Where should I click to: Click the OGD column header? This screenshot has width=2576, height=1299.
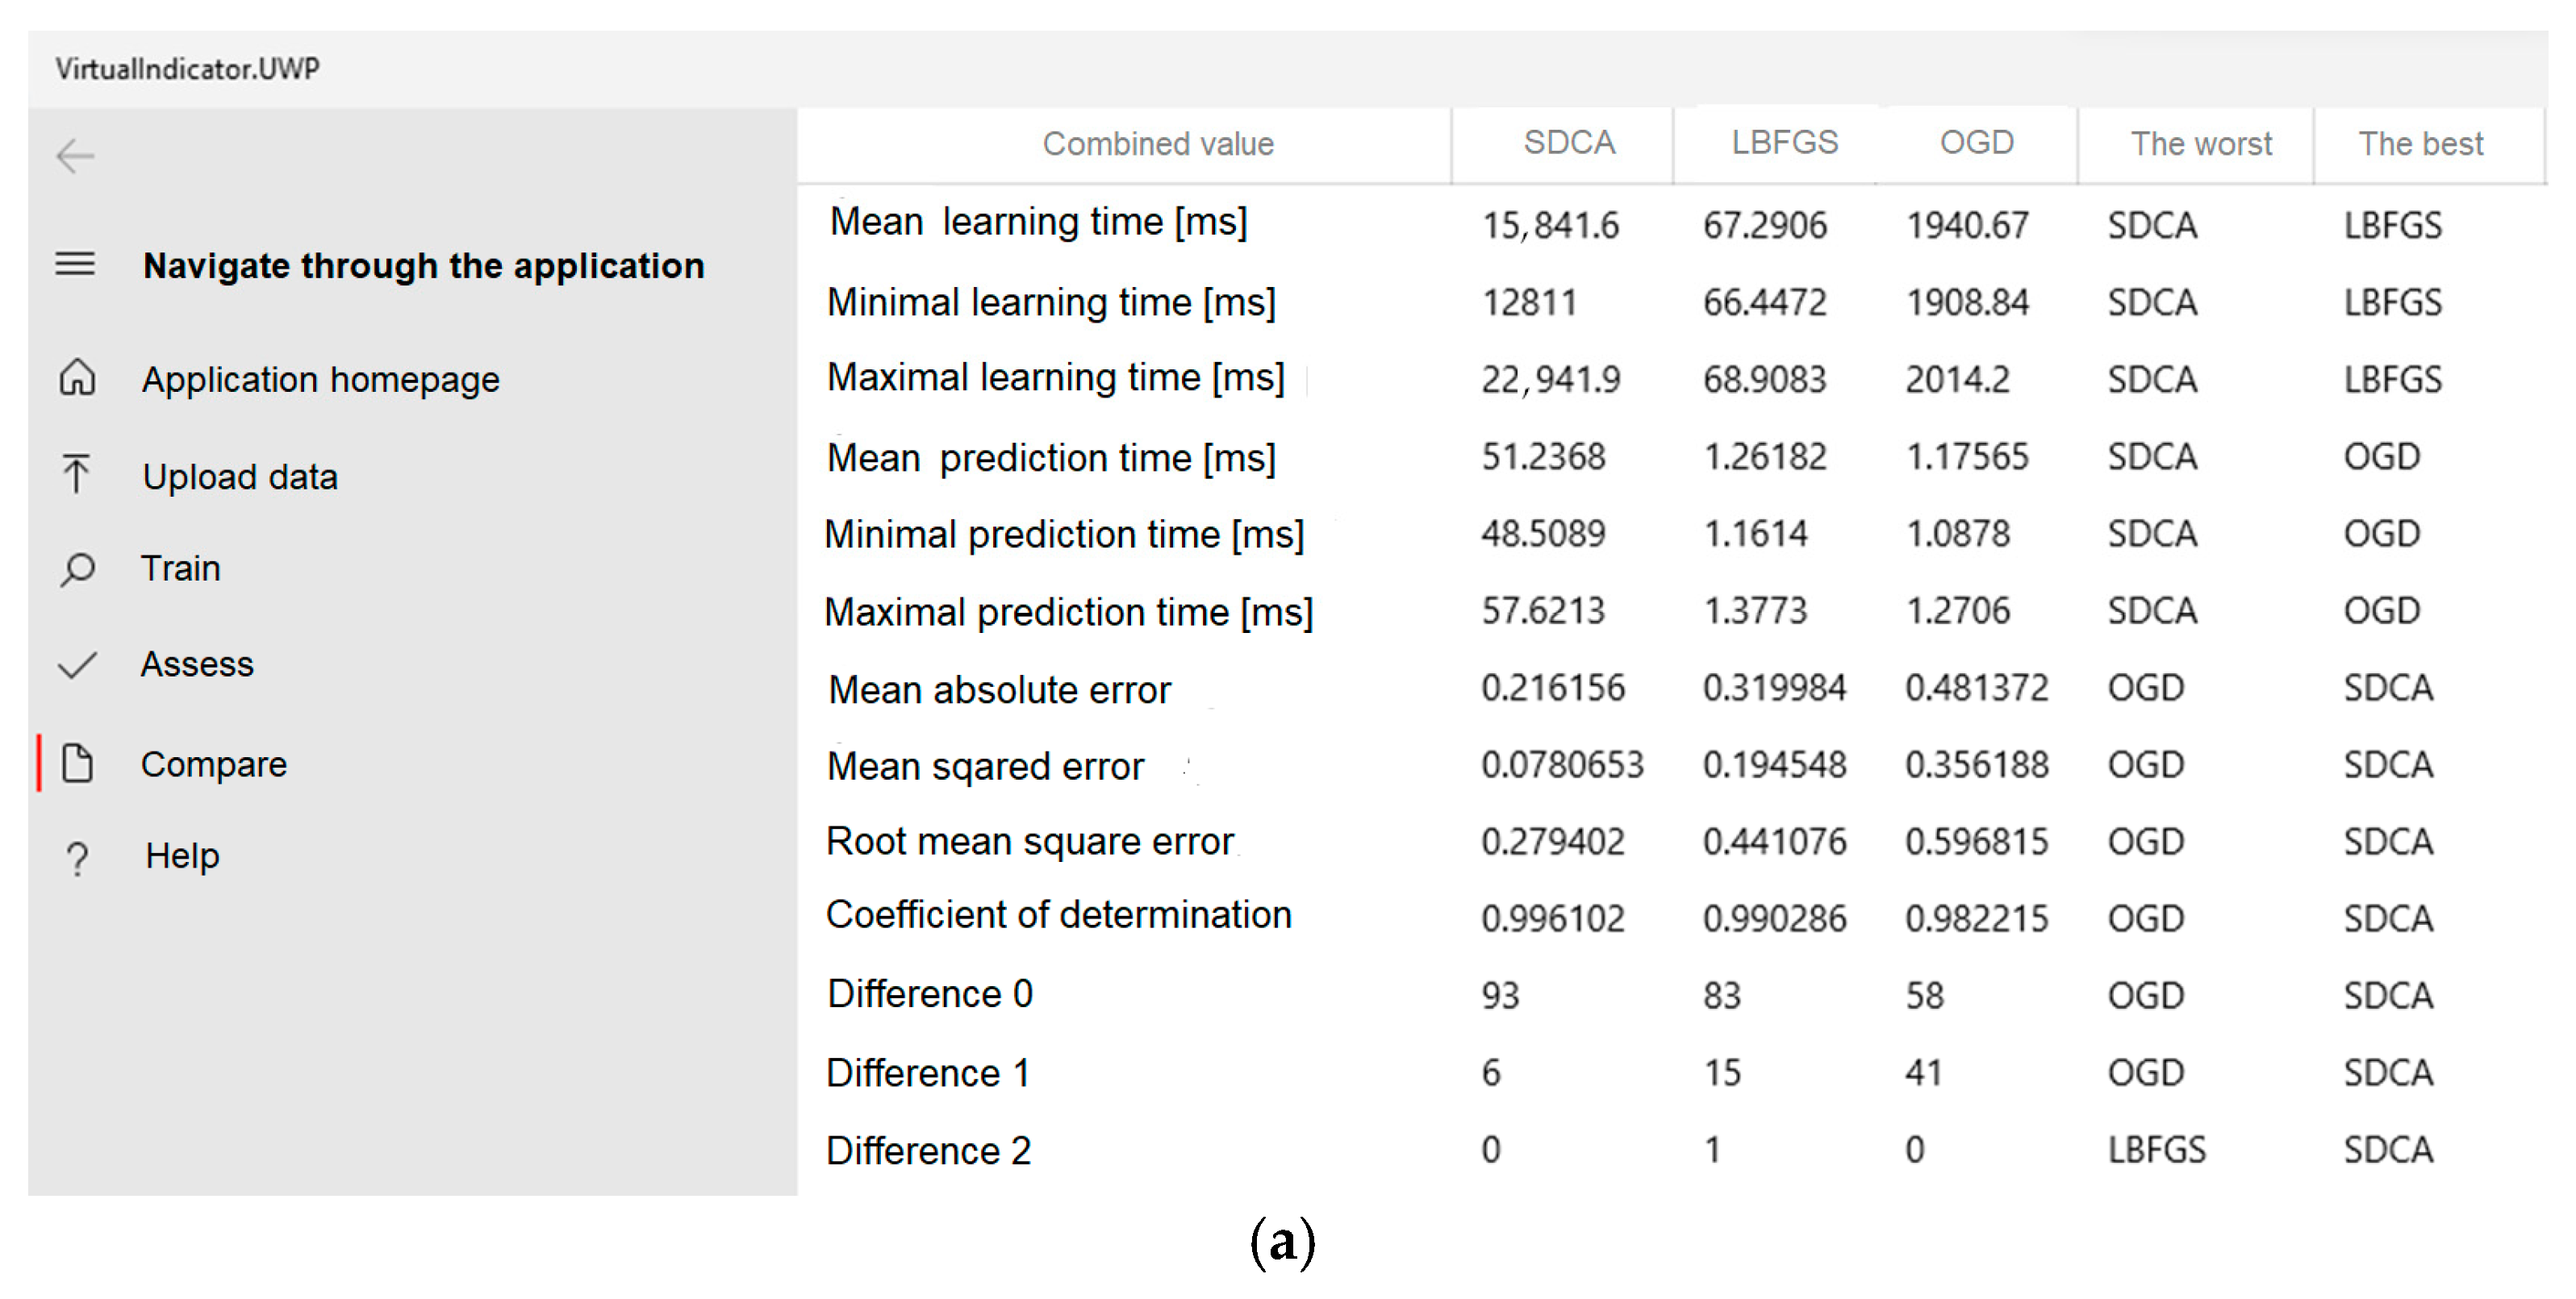pyautogui.click(x=1977, y=142)
